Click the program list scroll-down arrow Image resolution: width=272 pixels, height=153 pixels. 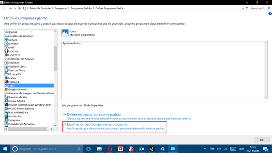pos(55,125)
